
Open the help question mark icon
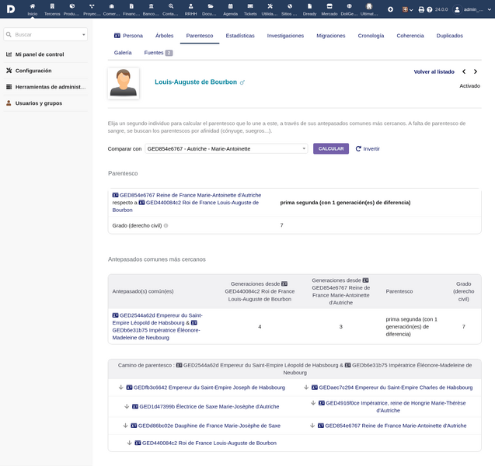pyautogui.click(x=429, y=9)
